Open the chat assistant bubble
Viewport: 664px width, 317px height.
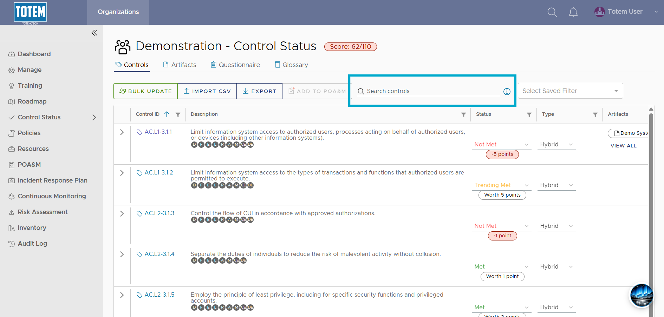[x=642, y=295]
